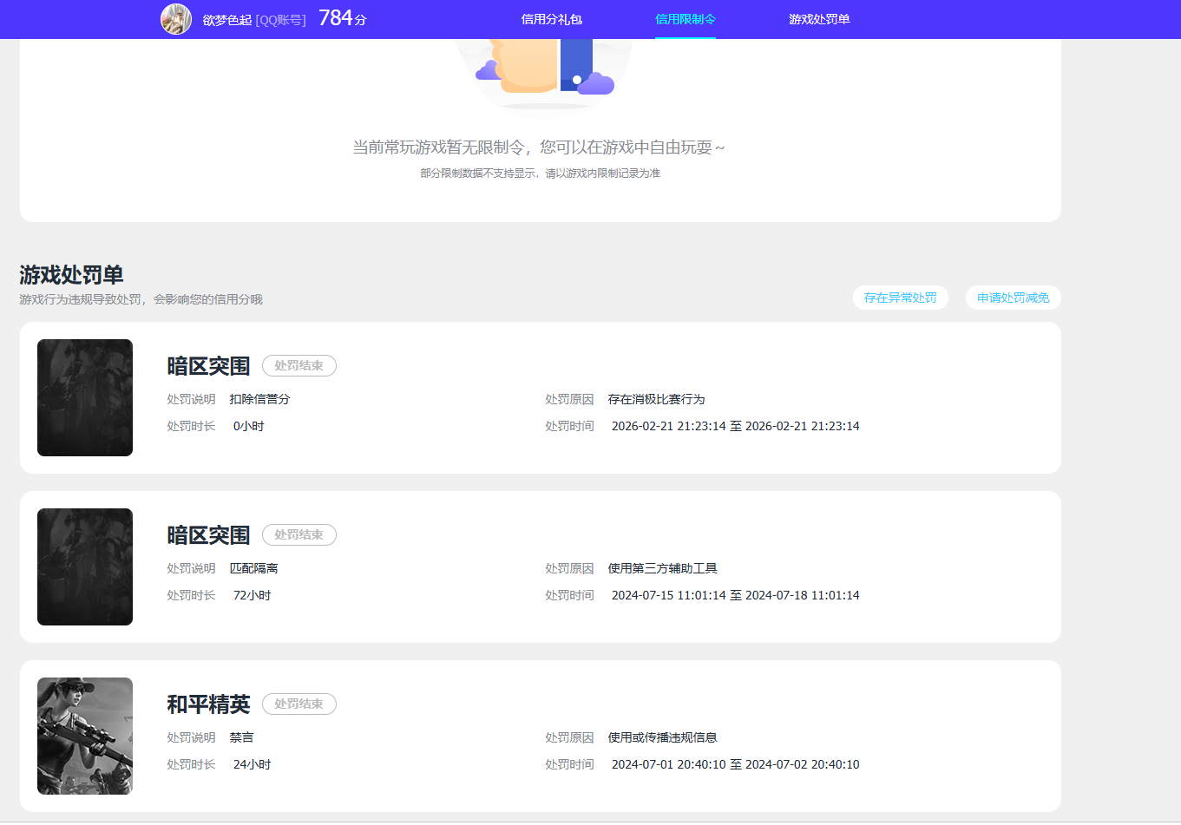Screen dimensions: 1181x825
Task: Click the 匹配隔离 penalty description
Action: coord(253,568)
